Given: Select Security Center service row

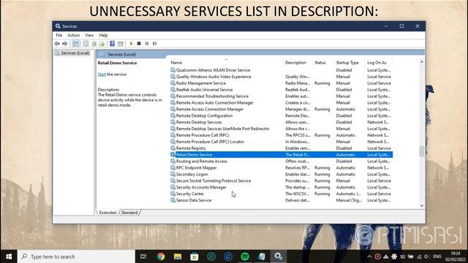Looking at the screenshot, I should [x=281, y=194].
